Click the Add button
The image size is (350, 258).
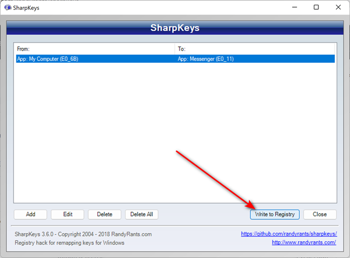[30, 214]
